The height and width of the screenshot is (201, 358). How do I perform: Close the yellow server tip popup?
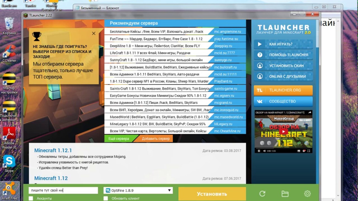(x=94, y=33)
